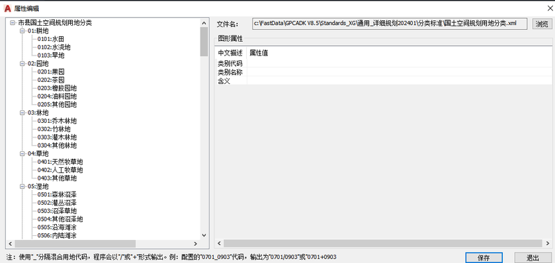Select tree item 0301:乔木林地
Image resolution: width=555 pixels, height=263 pixels.
(x=57, y=121)
